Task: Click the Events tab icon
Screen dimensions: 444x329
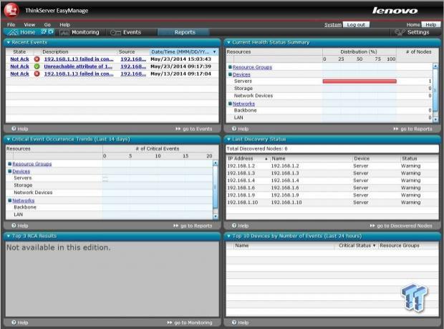Action: coord(115,32)
